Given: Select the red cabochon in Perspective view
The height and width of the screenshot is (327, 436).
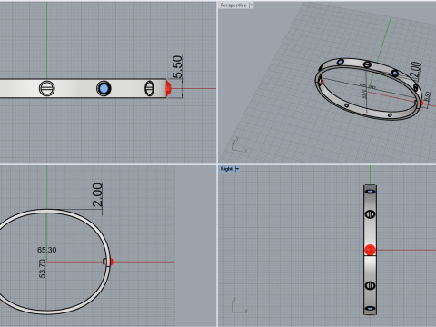Looking at the screenshot, I should 421,103.
